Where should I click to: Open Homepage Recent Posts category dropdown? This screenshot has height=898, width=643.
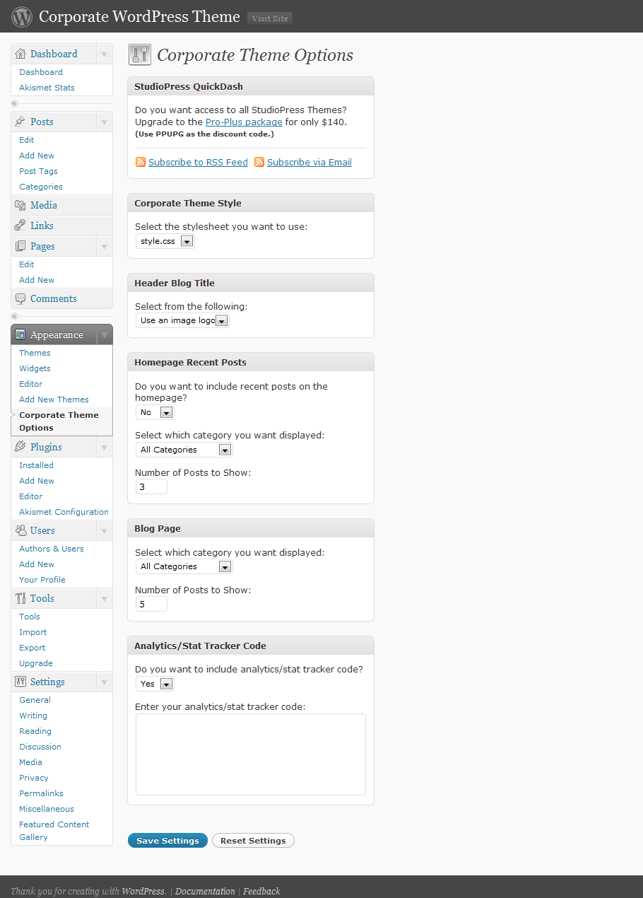point(184,450)
